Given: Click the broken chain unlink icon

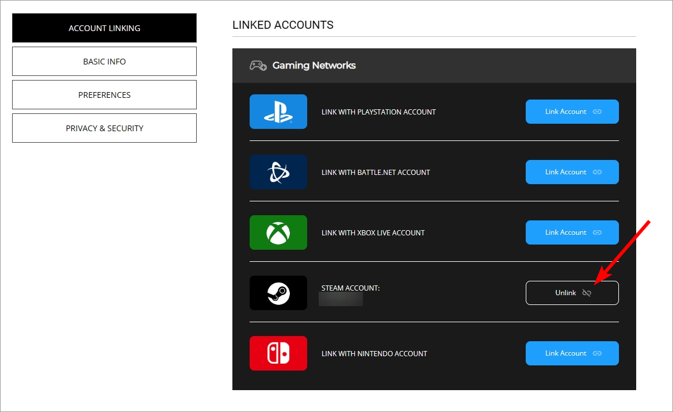Looking at the screenshot, I should tap(587, 293).
